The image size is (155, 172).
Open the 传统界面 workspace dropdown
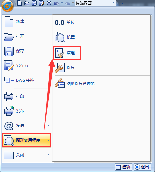(x=95, y=3)
